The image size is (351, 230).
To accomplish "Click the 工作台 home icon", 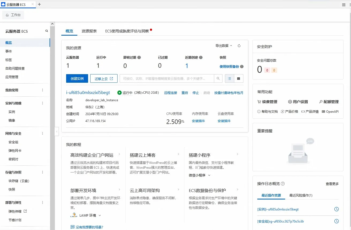I will [7, 15].
